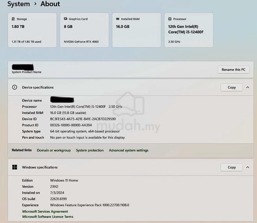Screen dimensions: 257x223
Task: Click the Windows logo beside Windows specifications
Action: point(14,167)
